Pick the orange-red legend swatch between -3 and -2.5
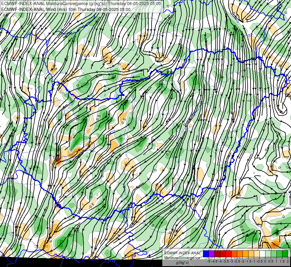Image resolution: width=291 pixels, height=267 pixels. pos(234,254)
